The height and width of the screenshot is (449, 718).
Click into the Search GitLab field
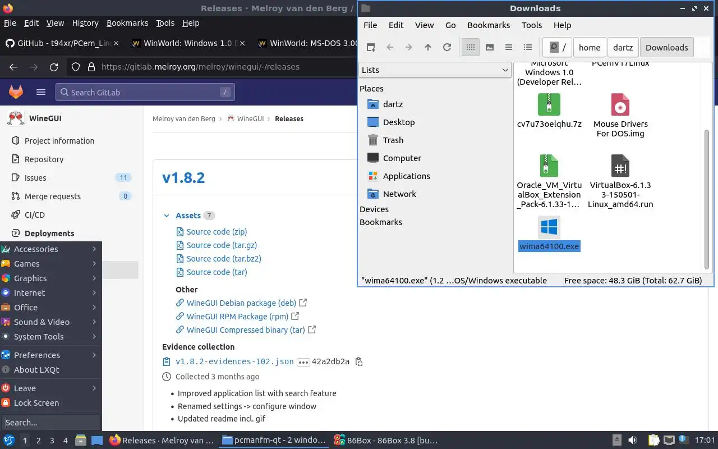click(x=145, y=92)
